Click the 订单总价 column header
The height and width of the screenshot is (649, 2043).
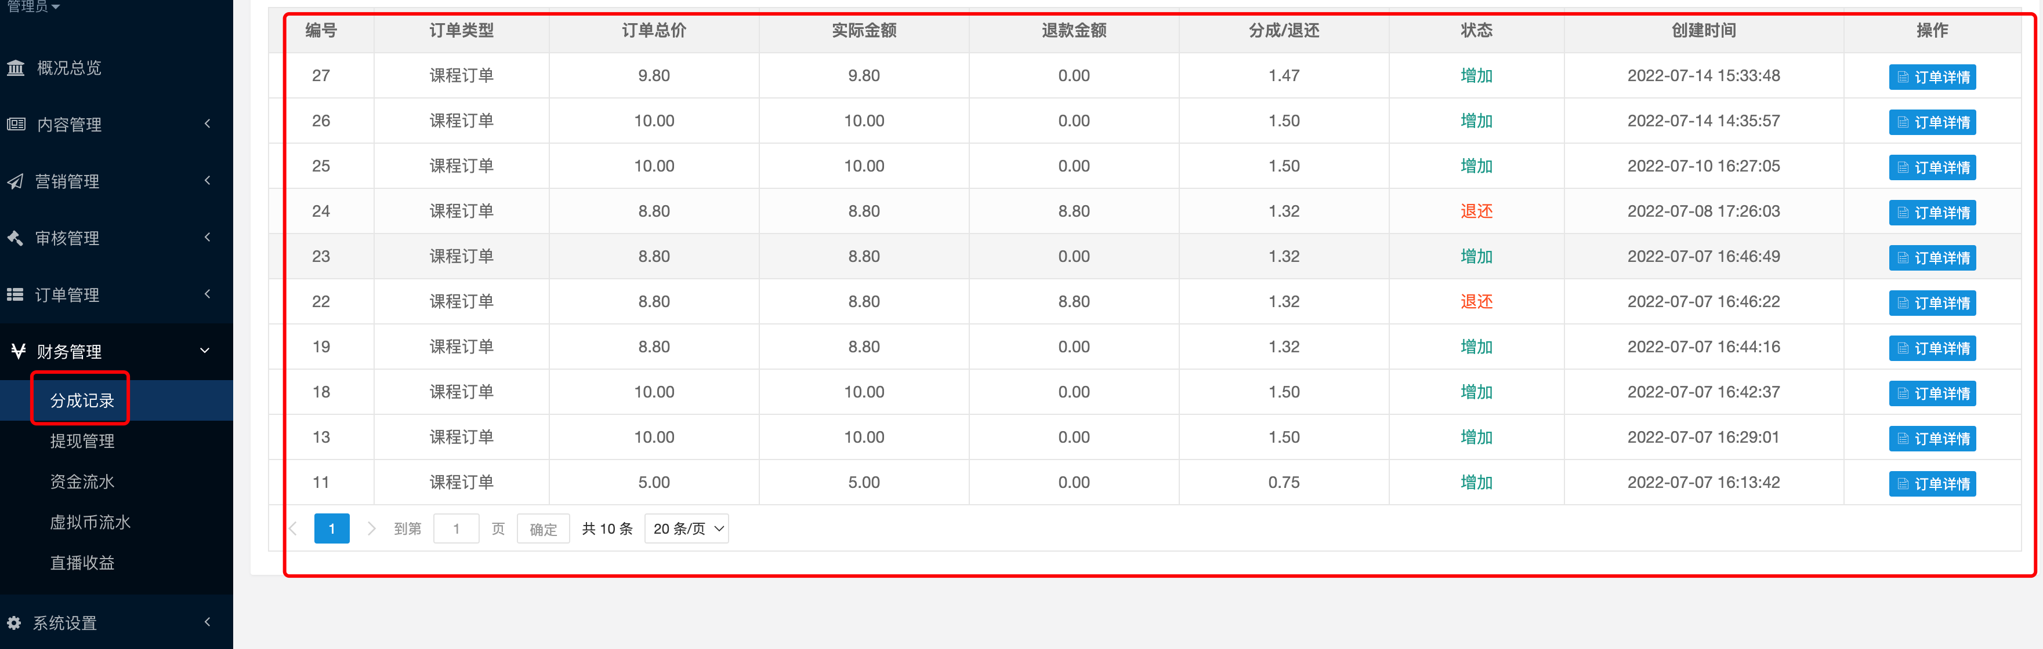point(654,30)
